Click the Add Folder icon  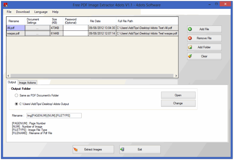190,47
